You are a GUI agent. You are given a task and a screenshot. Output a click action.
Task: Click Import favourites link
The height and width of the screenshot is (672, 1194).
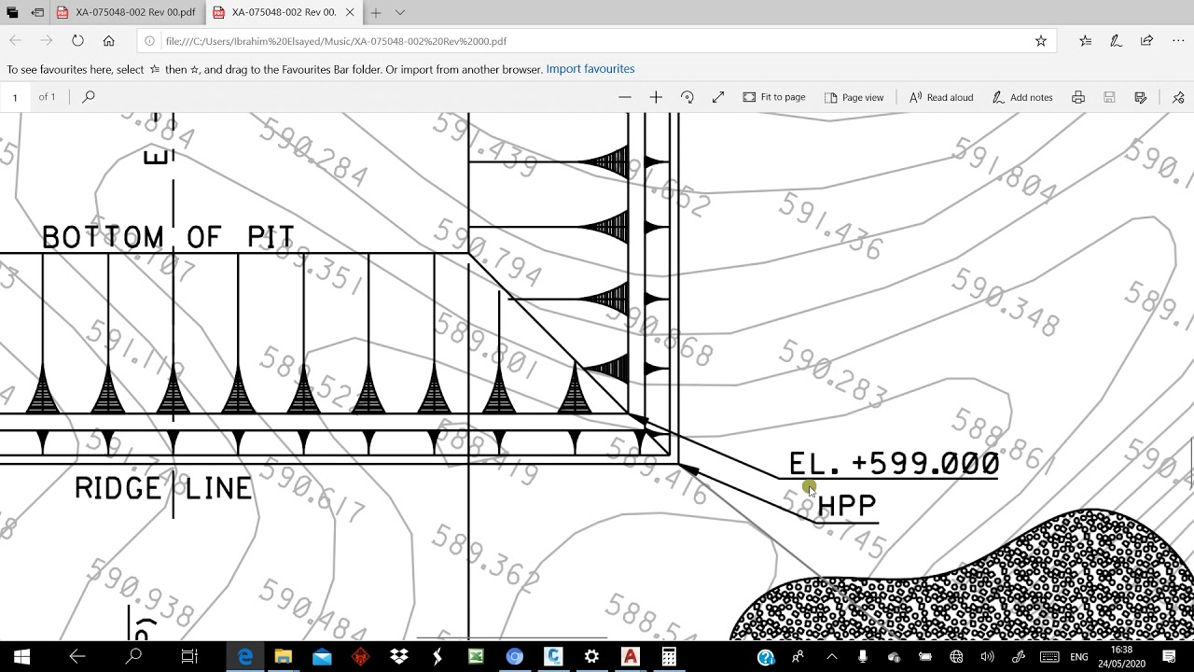pyautogui.click(x=590, y=69)
